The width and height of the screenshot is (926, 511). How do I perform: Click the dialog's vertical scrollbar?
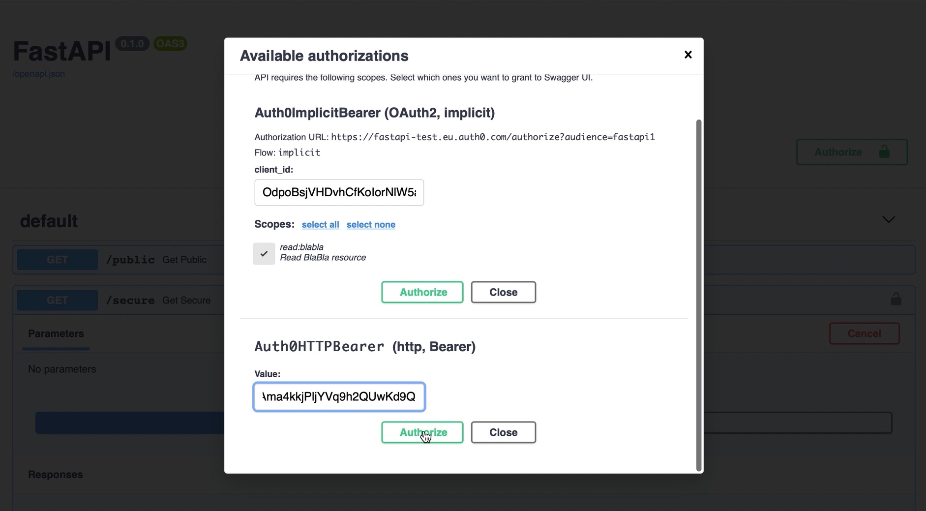pyautogui.click(x=699, y=295)
